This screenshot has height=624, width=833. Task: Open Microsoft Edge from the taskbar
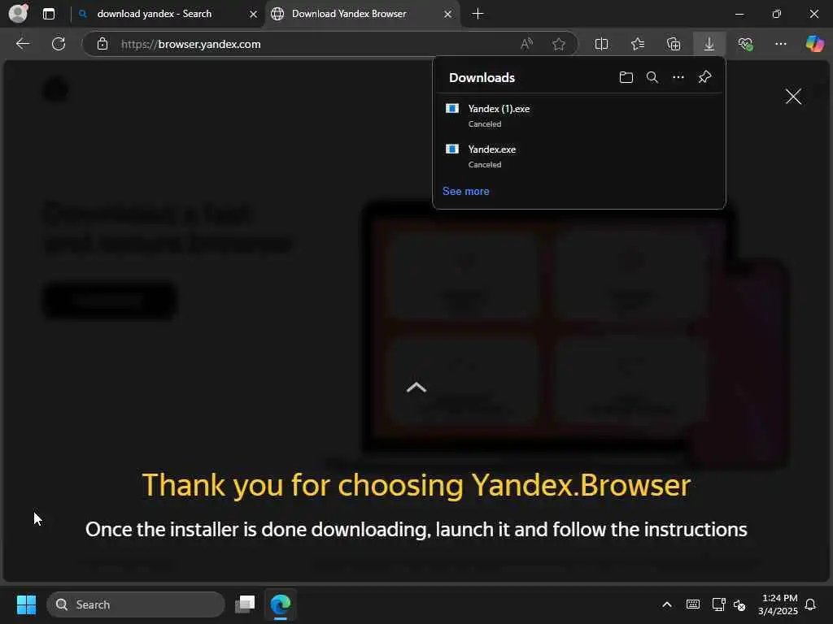coord(281,604)
